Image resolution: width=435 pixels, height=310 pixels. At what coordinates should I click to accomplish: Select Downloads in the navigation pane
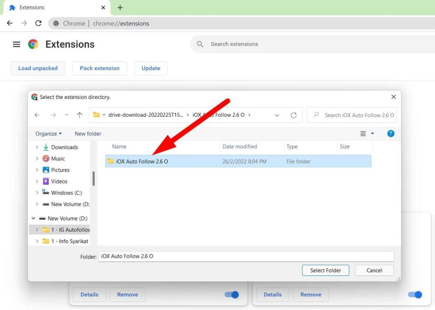tap(61, 147)
